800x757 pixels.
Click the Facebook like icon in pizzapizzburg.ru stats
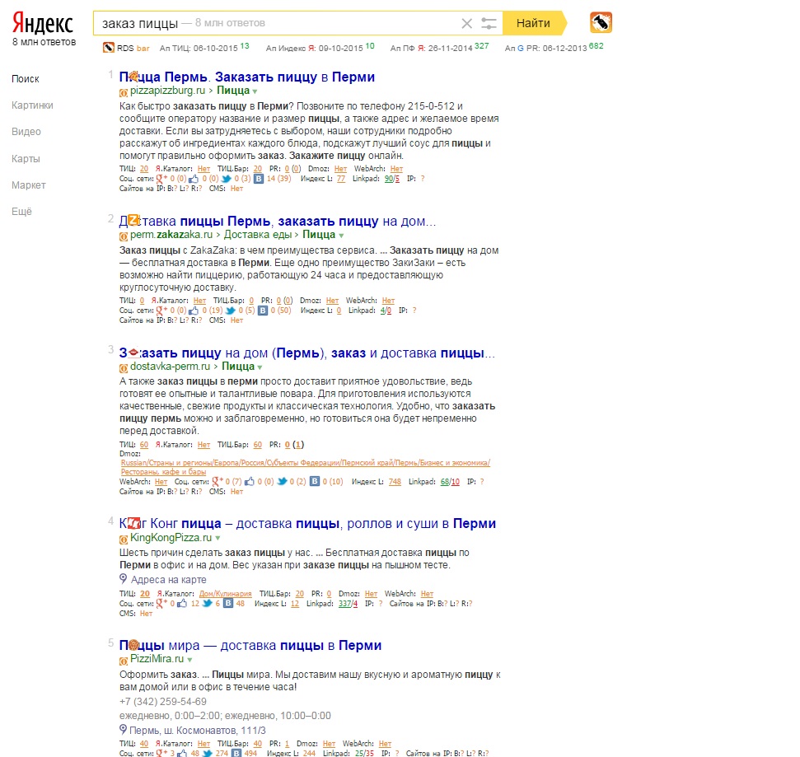pos(194,179)
